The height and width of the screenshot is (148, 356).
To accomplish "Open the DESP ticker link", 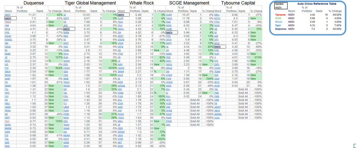I will coord(66,146).
